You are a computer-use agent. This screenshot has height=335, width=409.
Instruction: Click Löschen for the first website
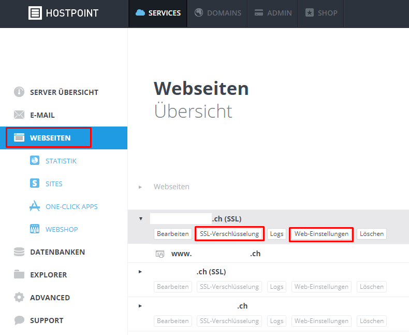[372, 233]
